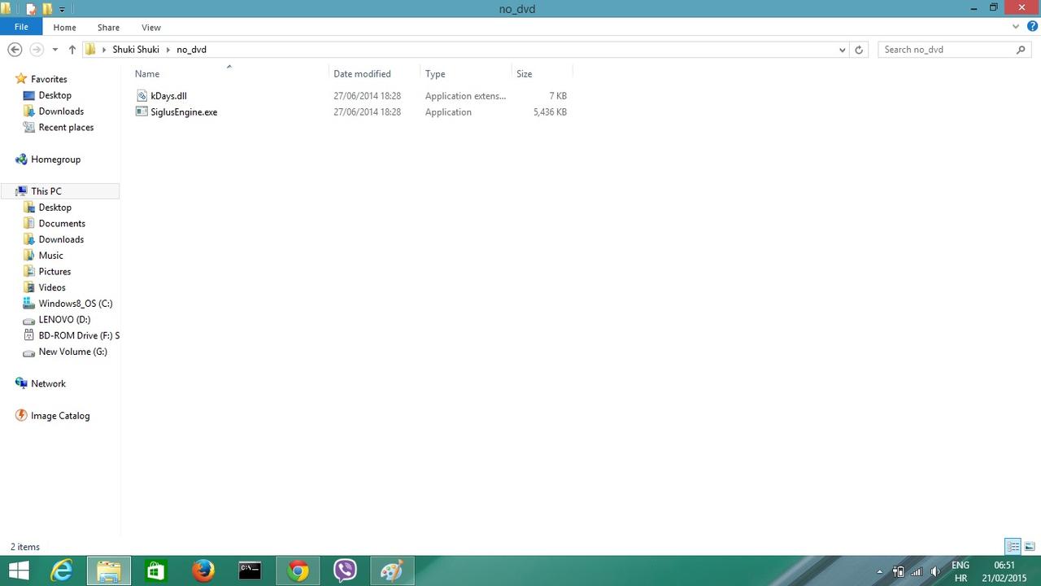This screenshot has height=586, width=1041.
Task: Switch to the View ribbon tab
Action: tap(150, 27)
